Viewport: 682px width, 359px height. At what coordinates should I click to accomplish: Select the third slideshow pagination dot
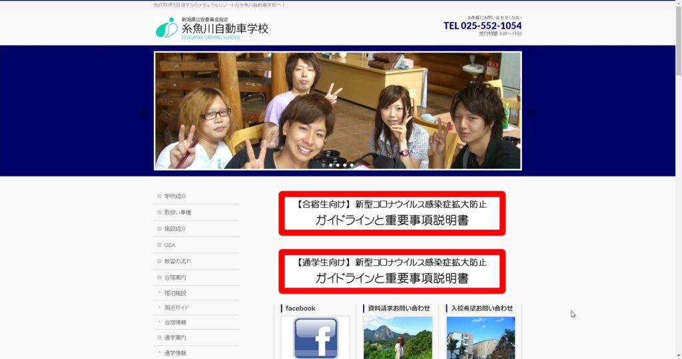click(338, 165)
